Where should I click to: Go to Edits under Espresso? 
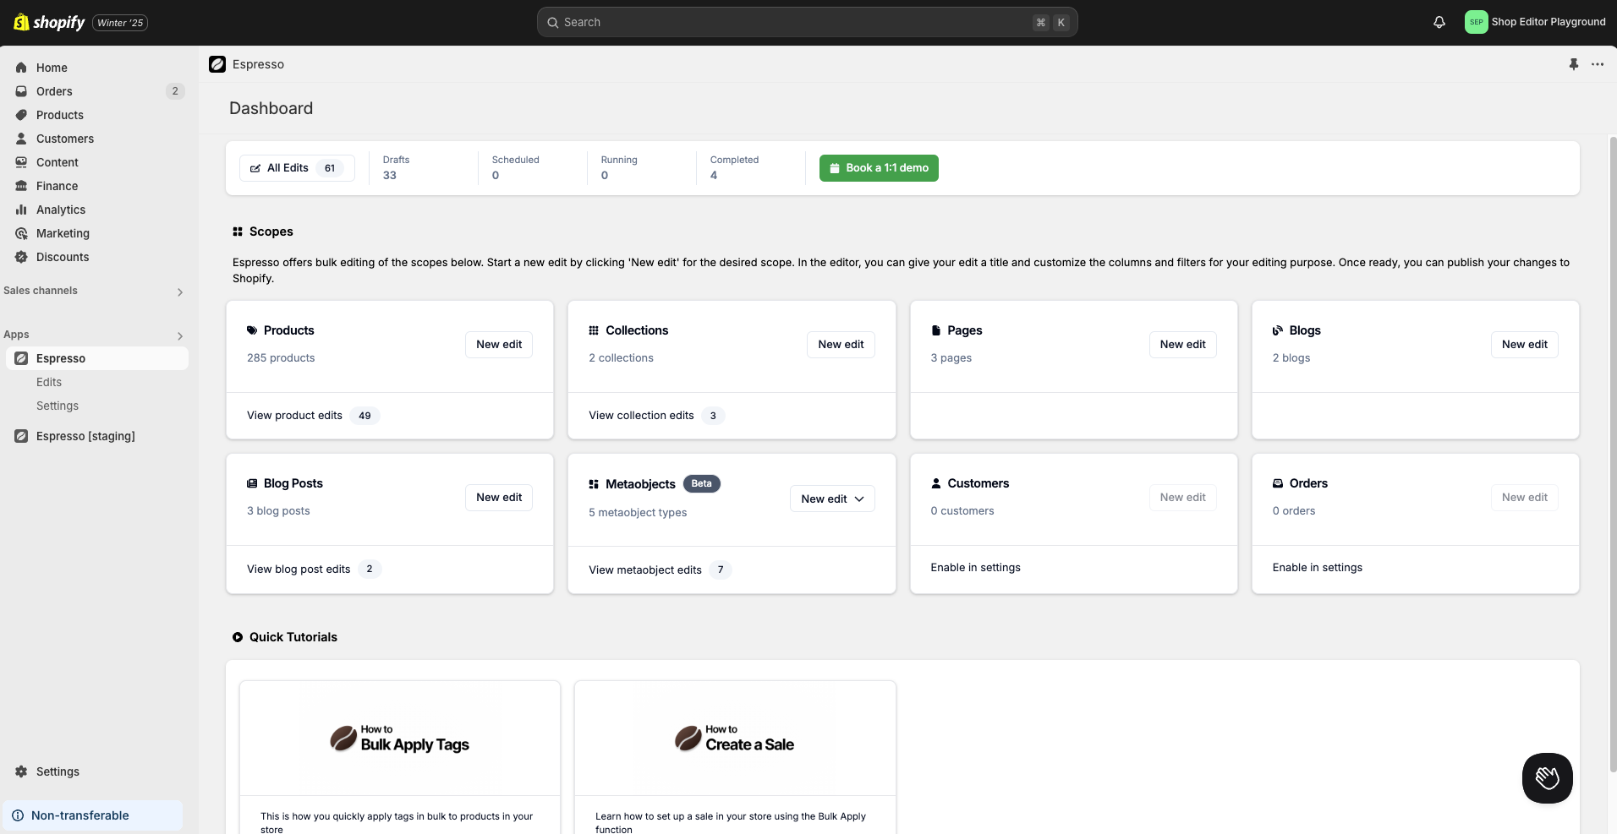pyautogui.click(x=49, y=382)
